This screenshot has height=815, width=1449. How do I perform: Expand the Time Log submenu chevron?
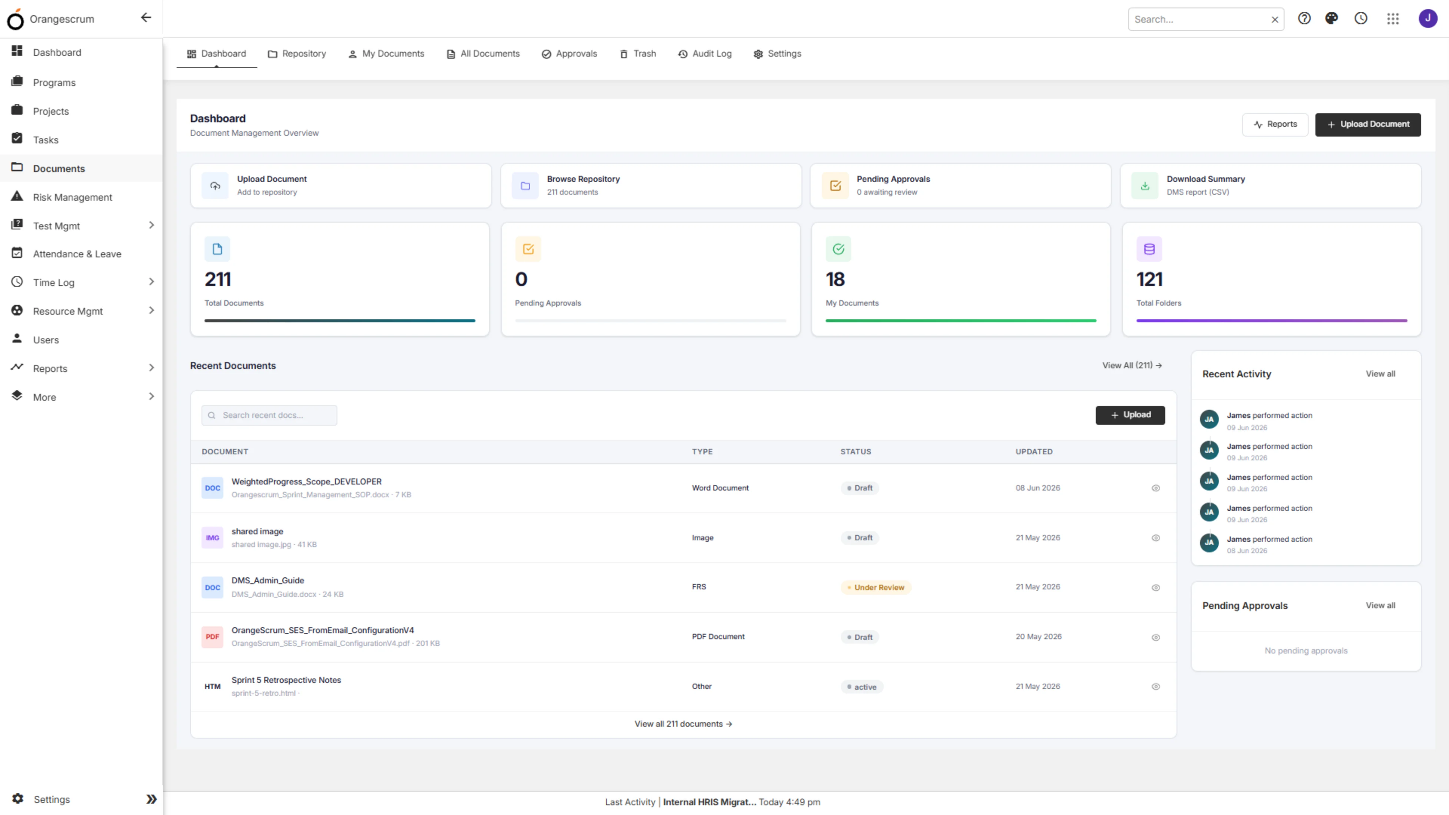click(151, 282)
